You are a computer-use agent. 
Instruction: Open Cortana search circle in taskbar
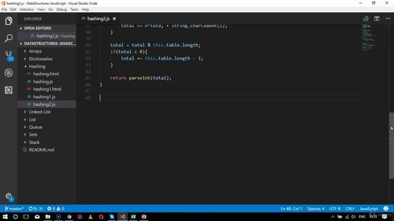point(15,217)
